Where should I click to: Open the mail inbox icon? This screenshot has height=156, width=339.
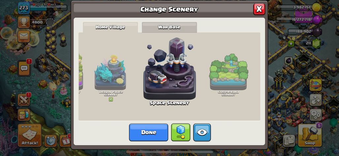coord(24,36)
